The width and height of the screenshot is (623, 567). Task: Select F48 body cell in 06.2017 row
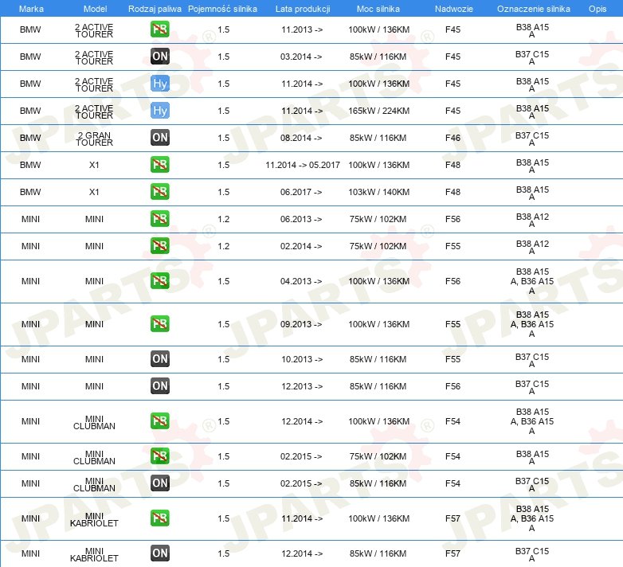[453, 192]
